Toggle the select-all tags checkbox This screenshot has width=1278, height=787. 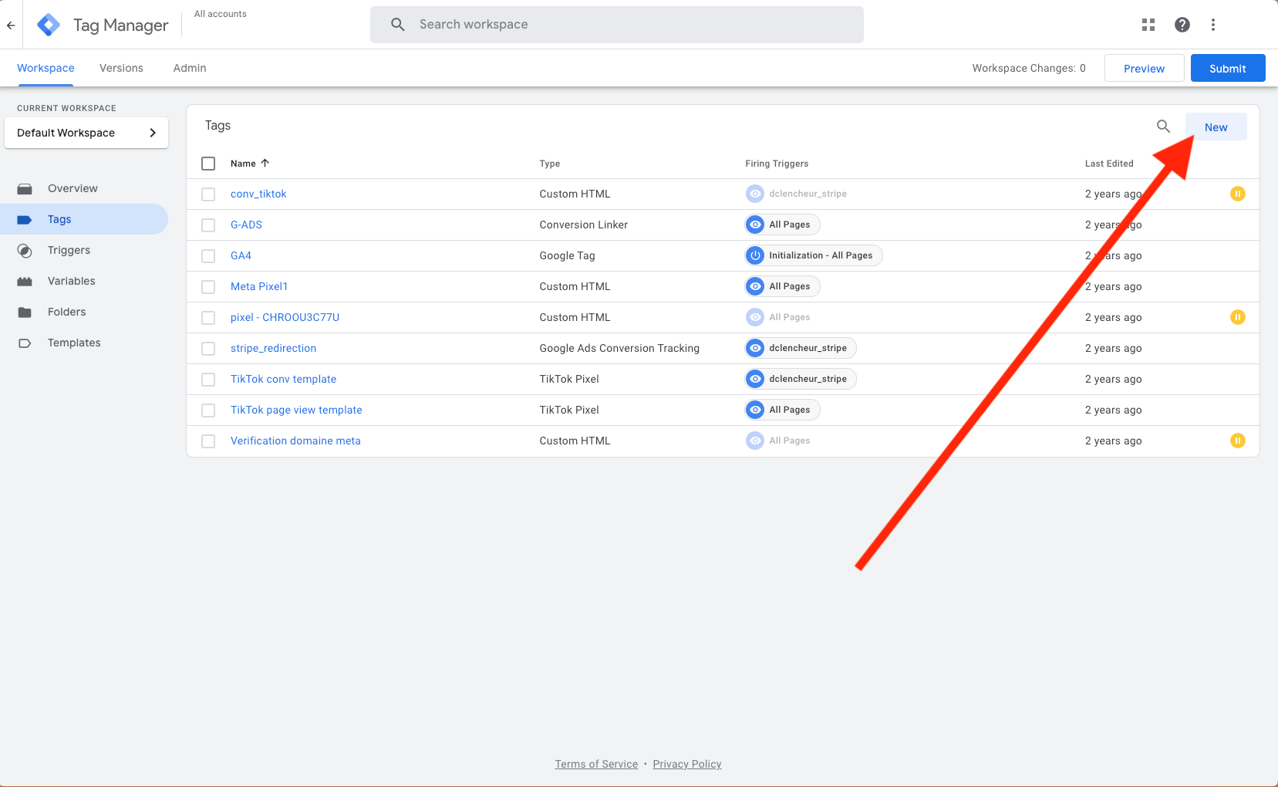click(208, 164)
